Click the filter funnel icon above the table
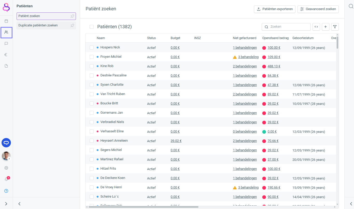The width and height of the screenshot is (354, 209). pos(335,27)
